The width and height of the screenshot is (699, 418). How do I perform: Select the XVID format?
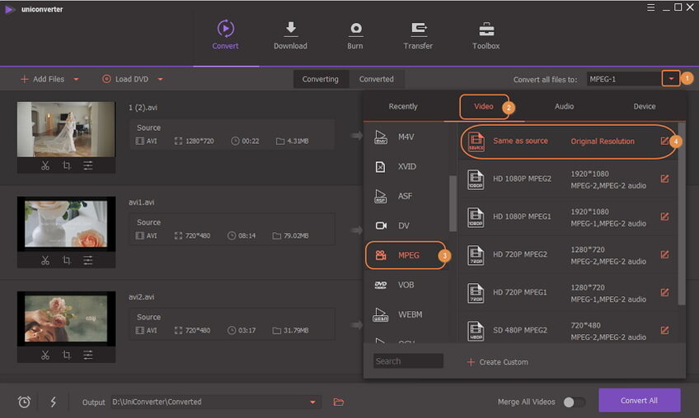pyautogui.click(x=406, y=166)
